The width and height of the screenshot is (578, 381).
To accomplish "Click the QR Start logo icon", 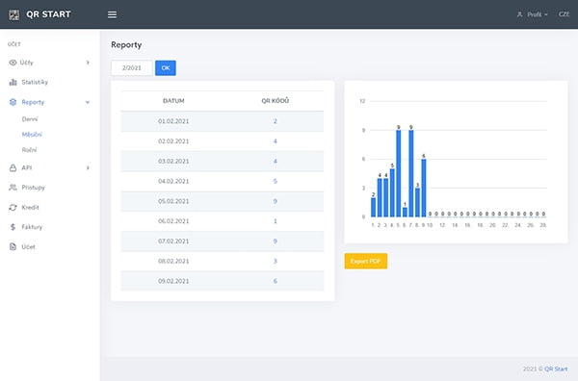I will pos(14,14).
